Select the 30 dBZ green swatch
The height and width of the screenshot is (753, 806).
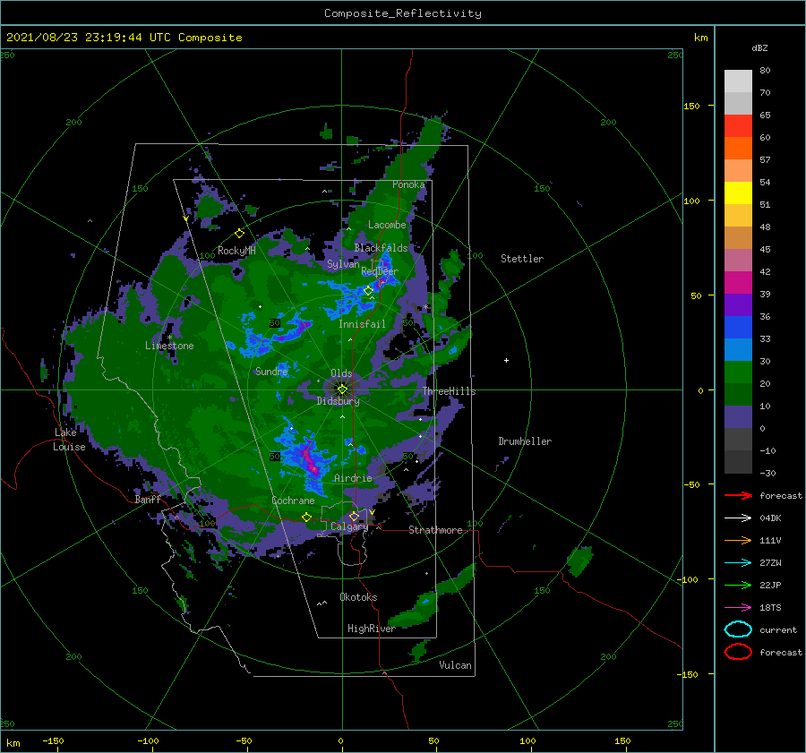click(738, 372)
